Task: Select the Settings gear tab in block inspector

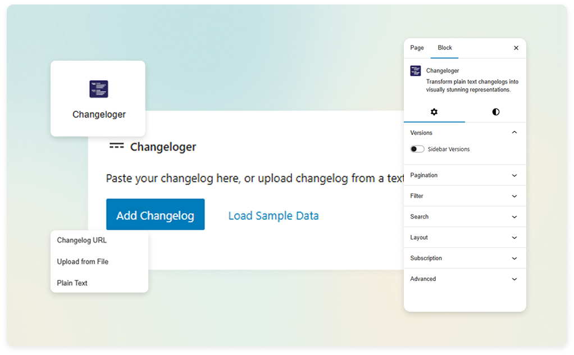Action: click(x=434, y=112)
